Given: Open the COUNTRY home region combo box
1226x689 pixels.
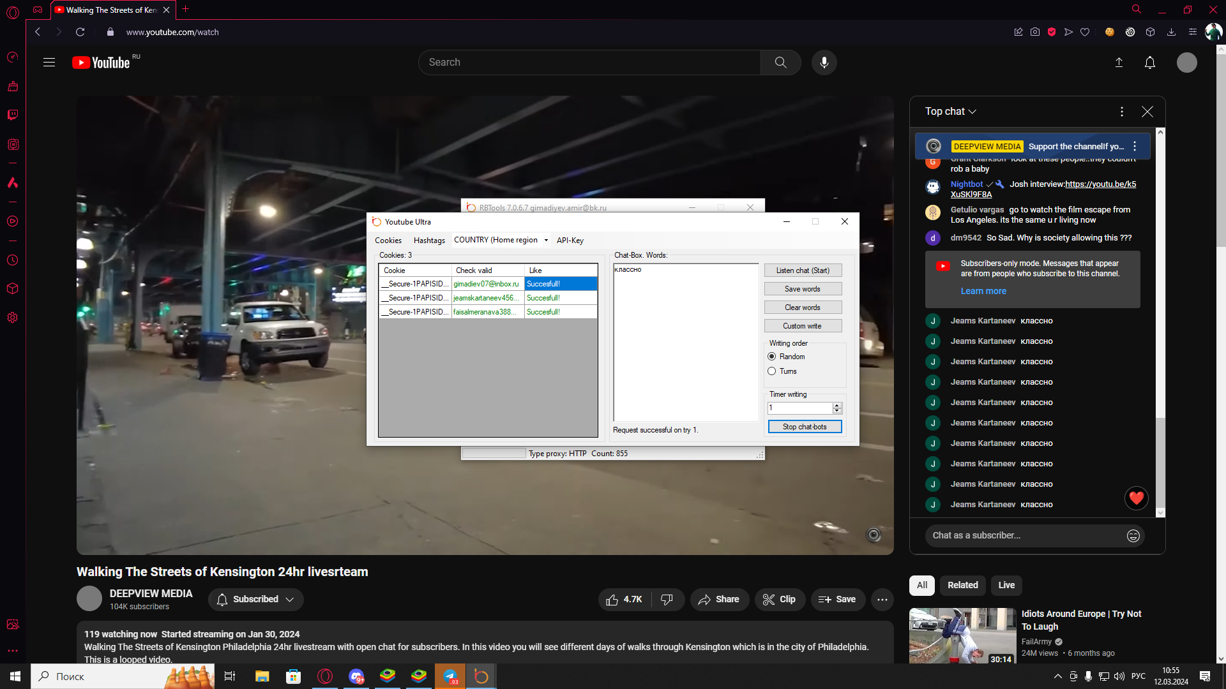Looking at the screenshot, I should (546, 241).
